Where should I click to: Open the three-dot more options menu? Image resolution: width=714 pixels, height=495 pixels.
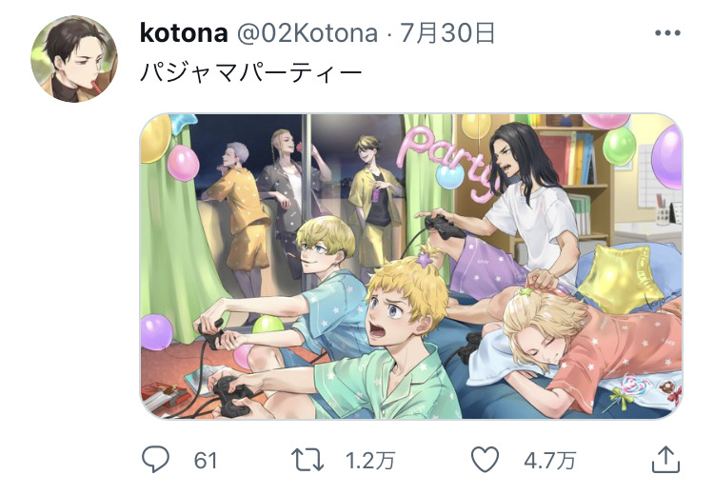click(667, 32)
